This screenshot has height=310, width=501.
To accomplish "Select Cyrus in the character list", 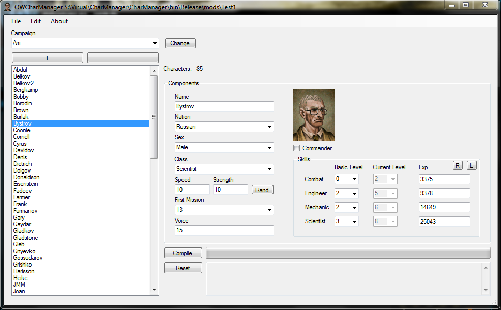I will 20,144.
